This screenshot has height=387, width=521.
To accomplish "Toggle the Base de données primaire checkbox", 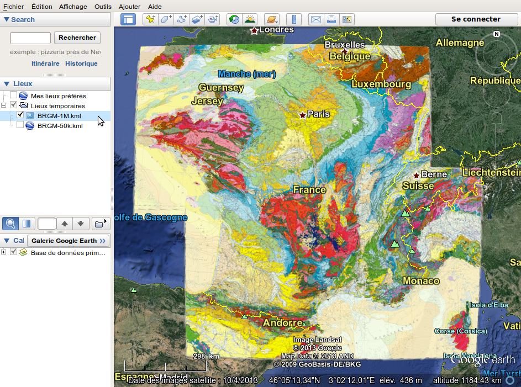I will pyautogui.click(x=13, y=252).
